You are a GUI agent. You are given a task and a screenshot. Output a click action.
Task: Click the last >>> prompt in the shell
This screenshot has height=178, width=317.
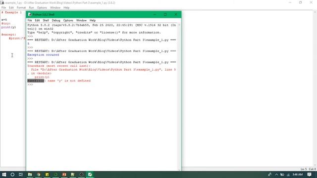tap(30, 85)
